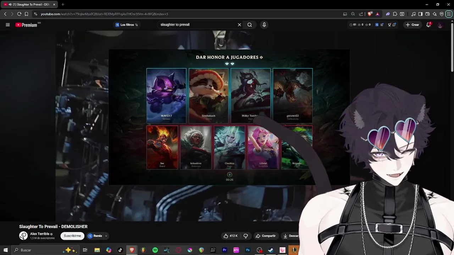This screenshot has height=255, width=454.
Task: Open Adobe Premiere Pro from the taskbar
Action: tap(225, 250)
